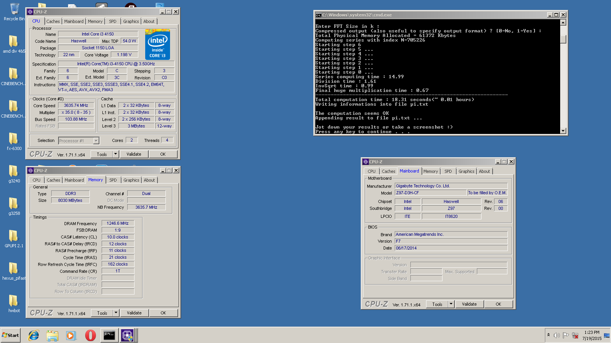The width and height of the screenshot is (611, 343).
Task: Expand Tools dropdown arrow in Mainboard window
Action: coord(451,304)
